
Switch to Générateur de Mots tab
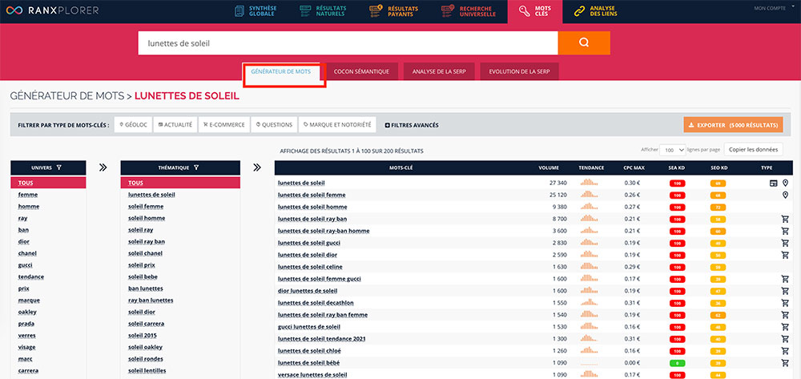click(280, 72)
